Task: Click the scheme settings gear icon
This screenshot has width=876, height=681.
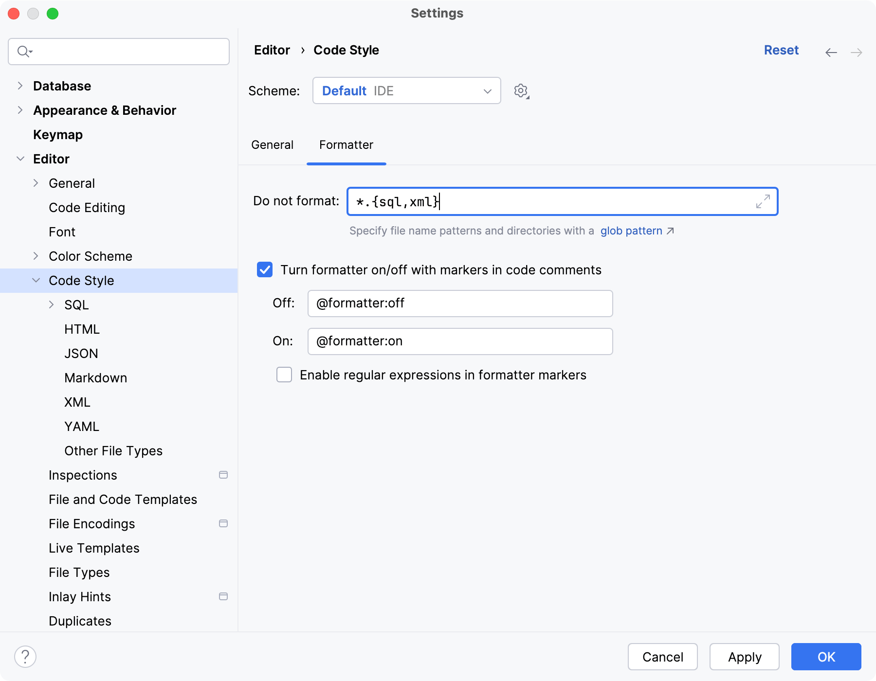Action: coord(521,91)
